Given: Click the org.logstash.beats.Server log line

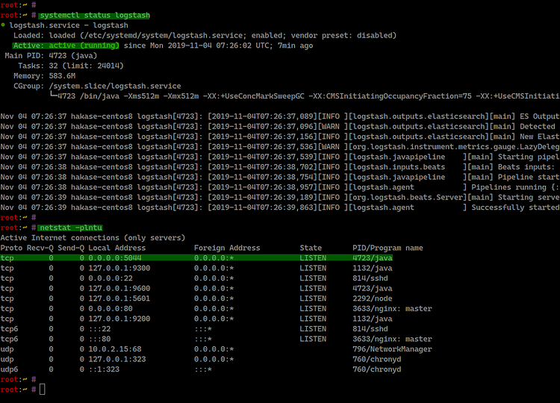Looking at the screenshot, I should tap(280, 197).
